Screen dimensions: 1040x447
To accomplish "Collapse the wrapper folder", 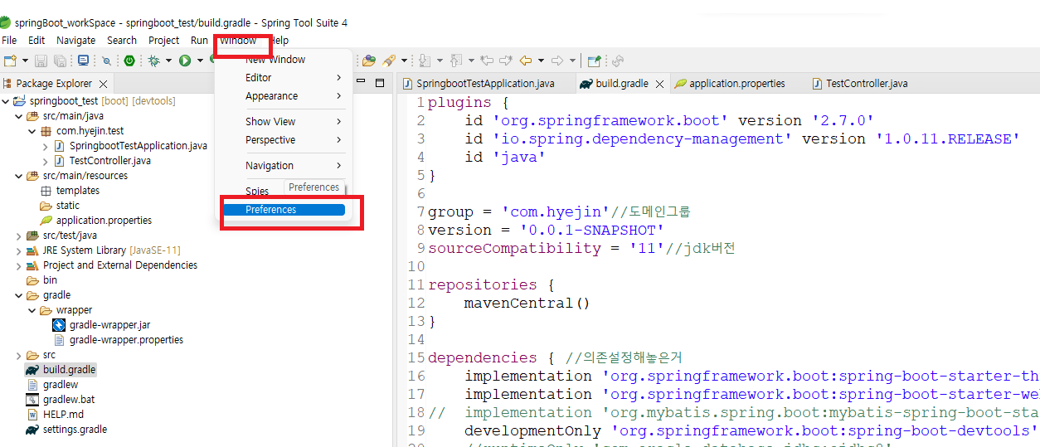I will [32, 310].
